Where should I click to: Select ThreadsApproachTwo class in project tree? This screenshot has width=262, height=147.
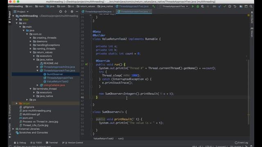tap(60, 78)
